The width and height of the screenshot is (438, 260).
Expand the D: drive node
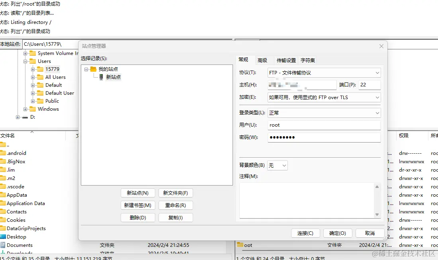point(18,117)
